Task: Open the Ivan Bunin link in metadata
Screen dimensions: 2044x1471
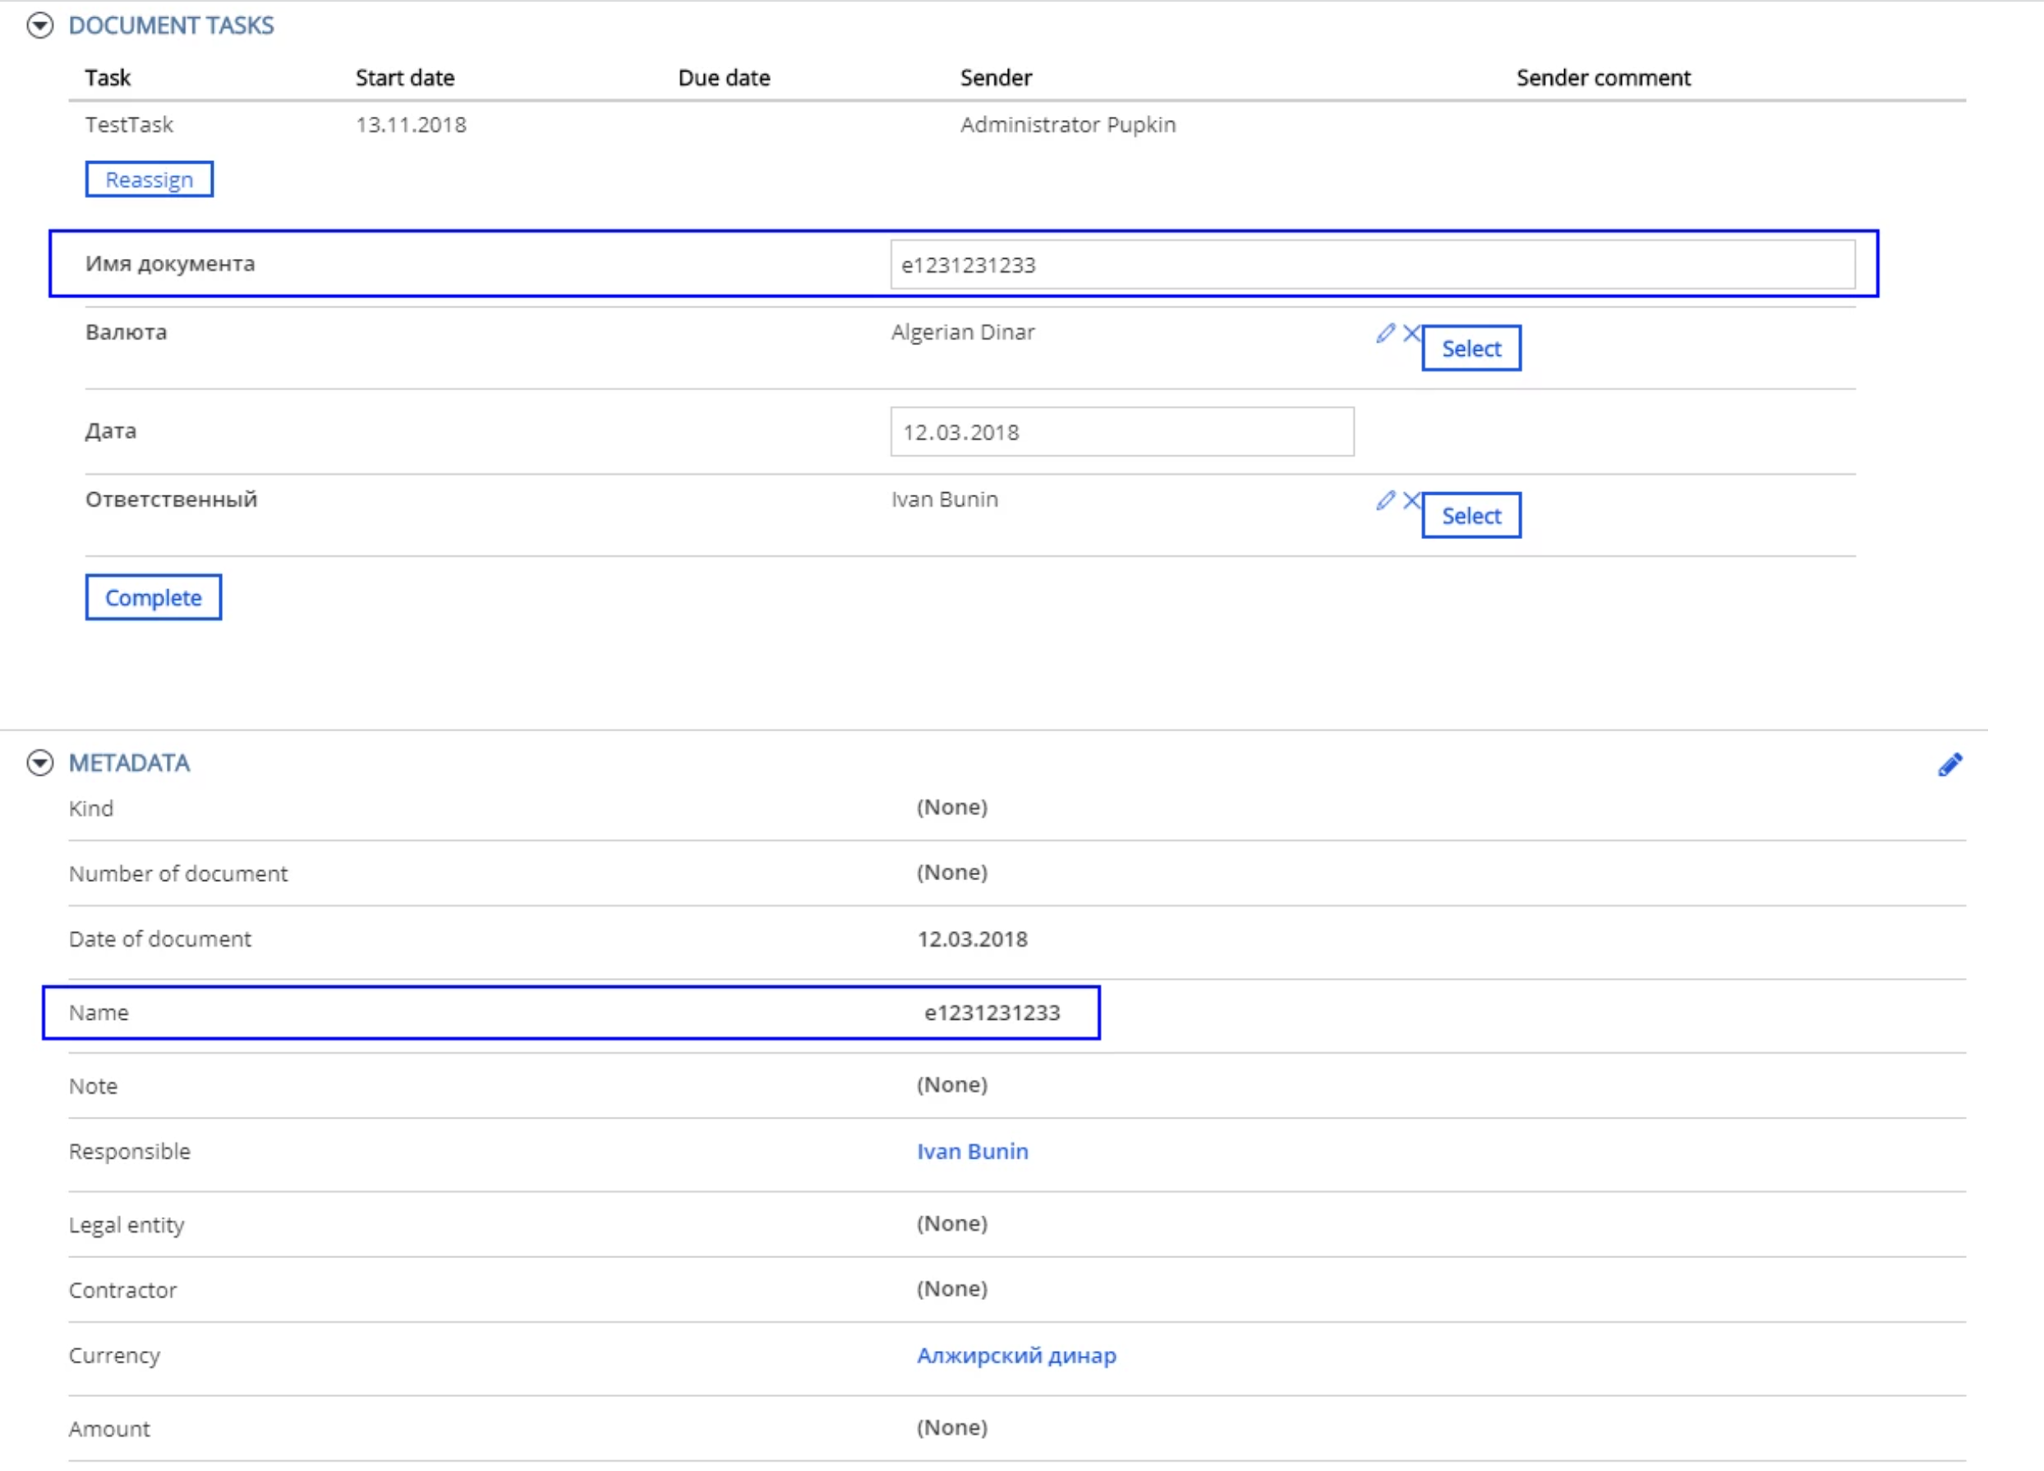Action: click(x=973, y=1152)
